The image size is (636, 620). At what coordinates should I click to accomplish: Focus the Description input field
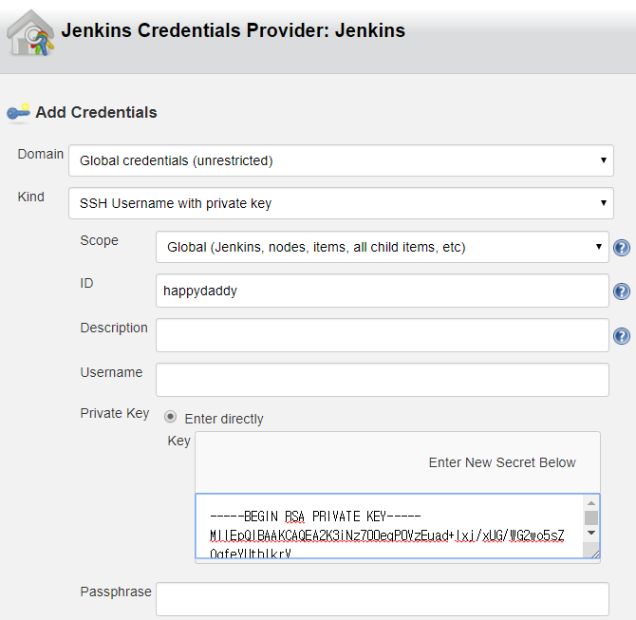383,335
